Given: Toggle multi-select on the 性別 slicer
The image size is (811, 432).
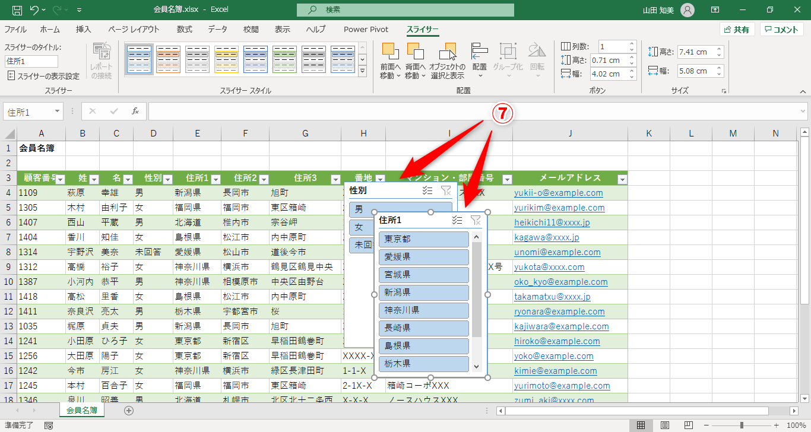Looking at the screenshot, I should pos(427,190).
